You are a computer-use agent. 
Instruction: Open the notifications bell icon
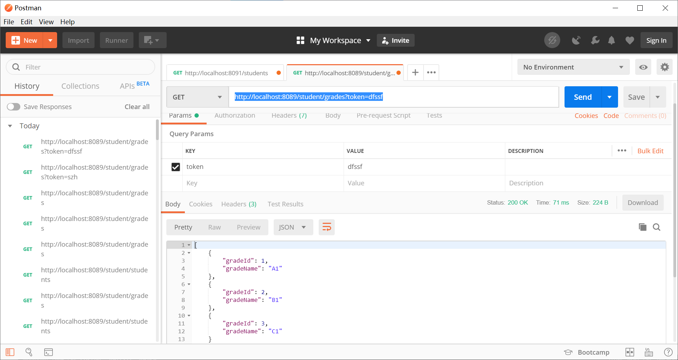pos(611,40)
